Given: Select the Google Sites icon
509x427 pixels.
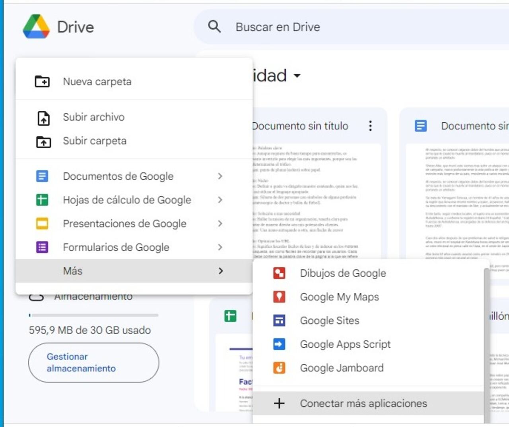Looking at the screenshot, I should [x=279, y=321].
